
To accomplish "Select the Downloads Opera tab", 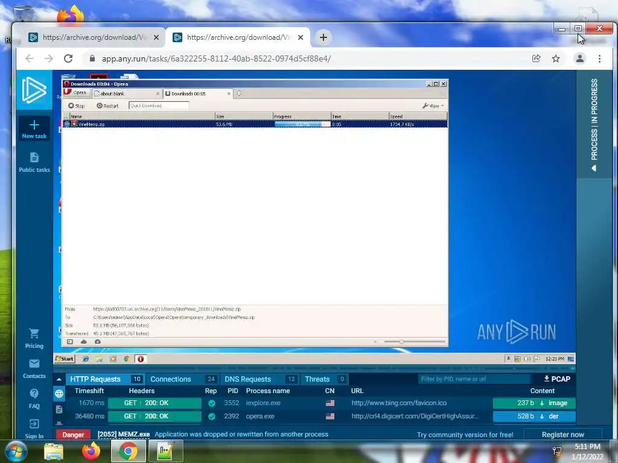I will click(x=197, y=93).
